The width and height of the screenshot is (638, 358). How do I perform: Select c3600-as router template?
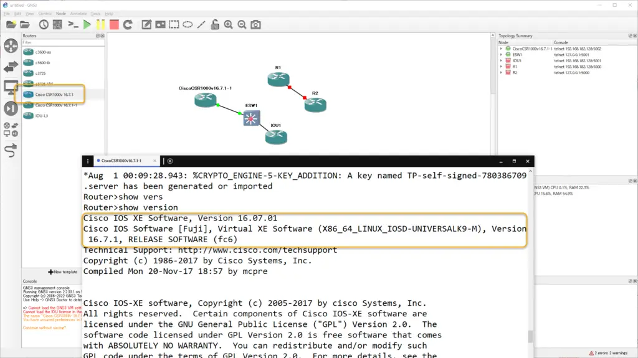(x=63, y=52)
